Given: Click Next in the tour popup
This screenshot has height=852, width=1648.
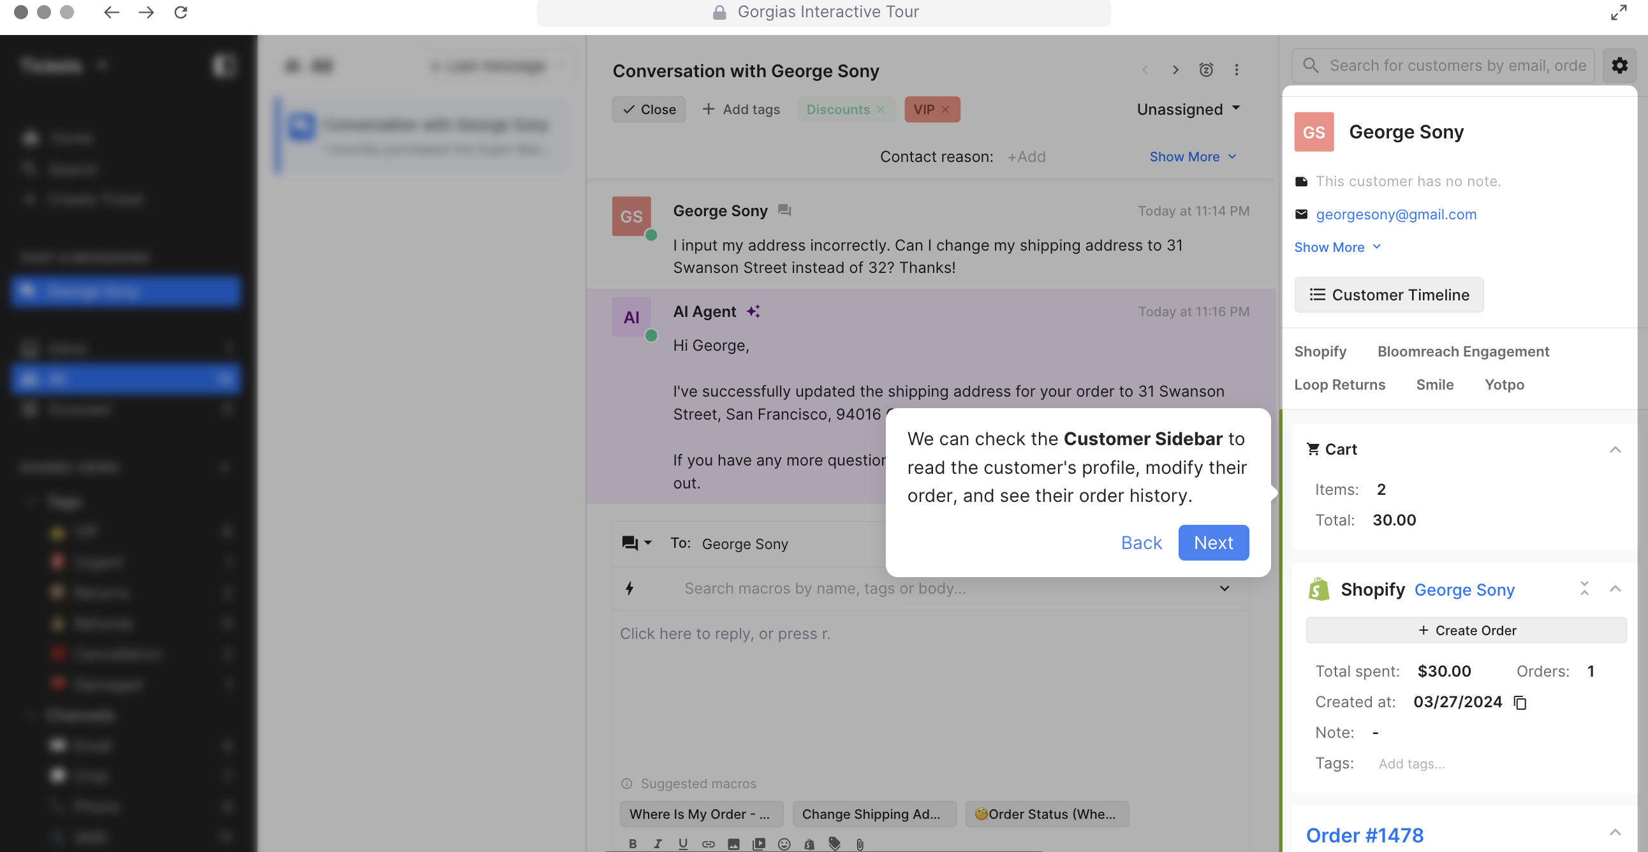Looking at the screenshot, I should click(1213, 543).
